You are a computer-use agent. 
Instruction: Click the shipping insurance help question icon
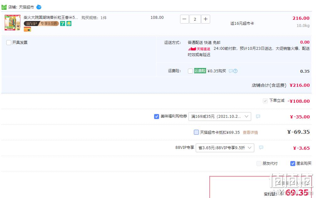(236, 71)
